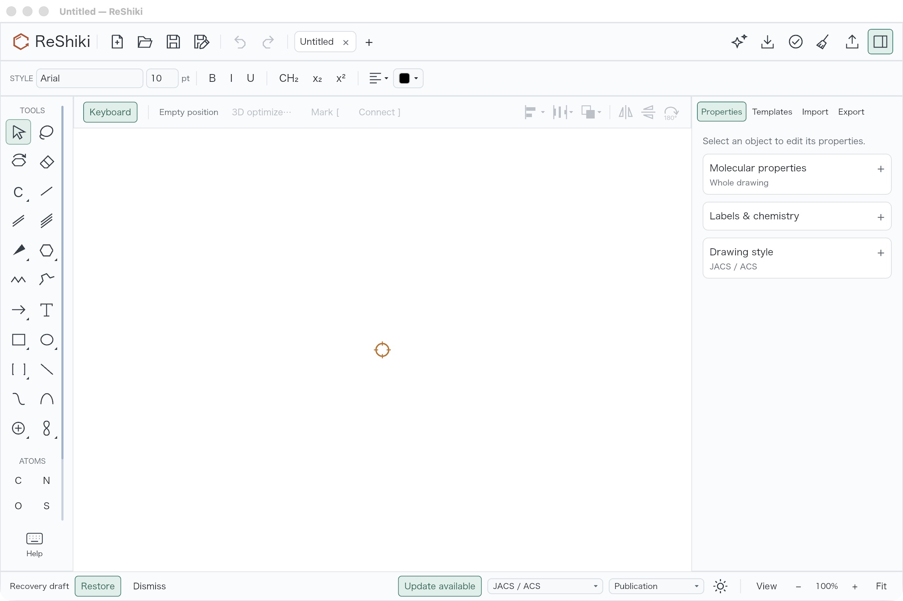Select the rectangle shape tool

(x=18, y=340)
